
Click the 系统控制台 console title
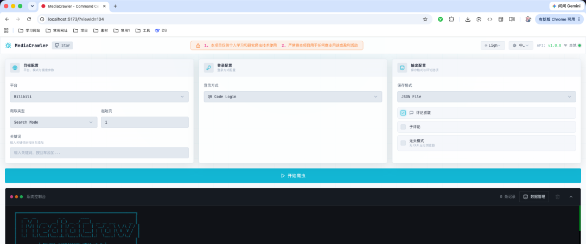[x=36, y=196]
